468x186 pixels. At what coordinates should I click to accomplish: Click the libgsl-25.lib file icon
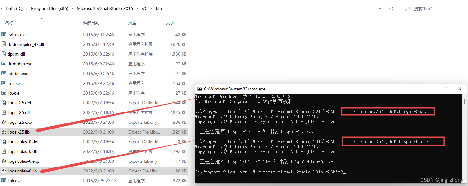pos(4,132)
